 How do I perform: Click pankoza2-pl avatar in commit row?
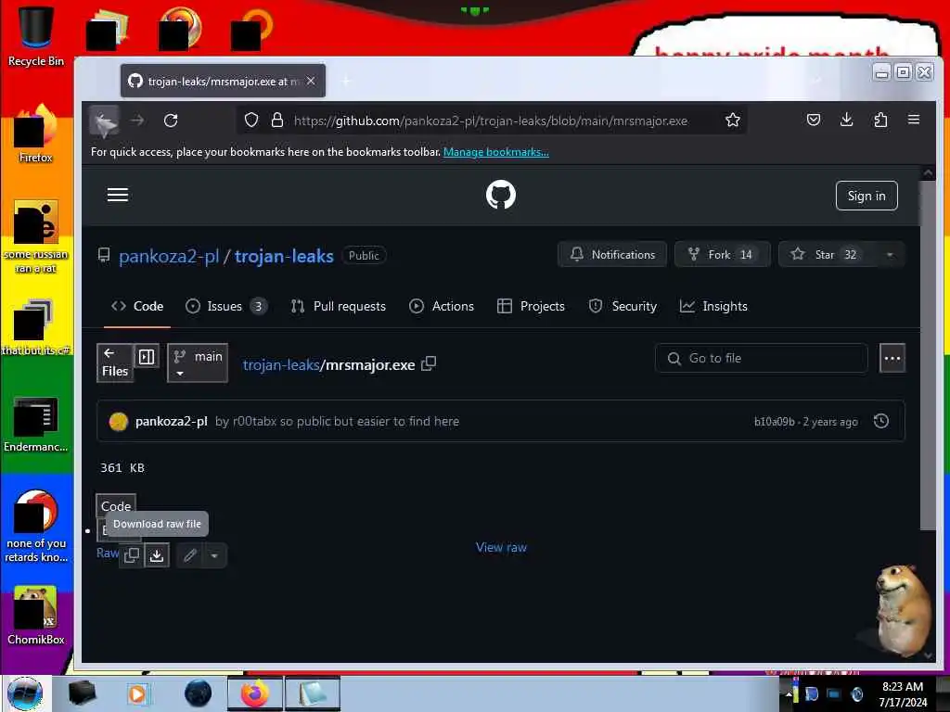[119, 421]
